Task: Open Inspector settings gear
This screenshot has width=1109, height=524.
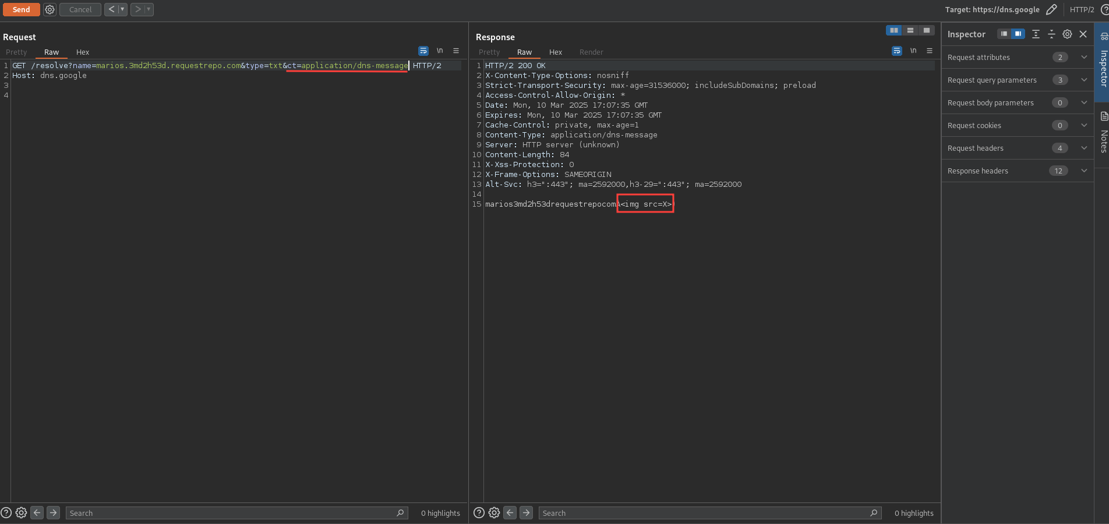Action: point(1067,34)
